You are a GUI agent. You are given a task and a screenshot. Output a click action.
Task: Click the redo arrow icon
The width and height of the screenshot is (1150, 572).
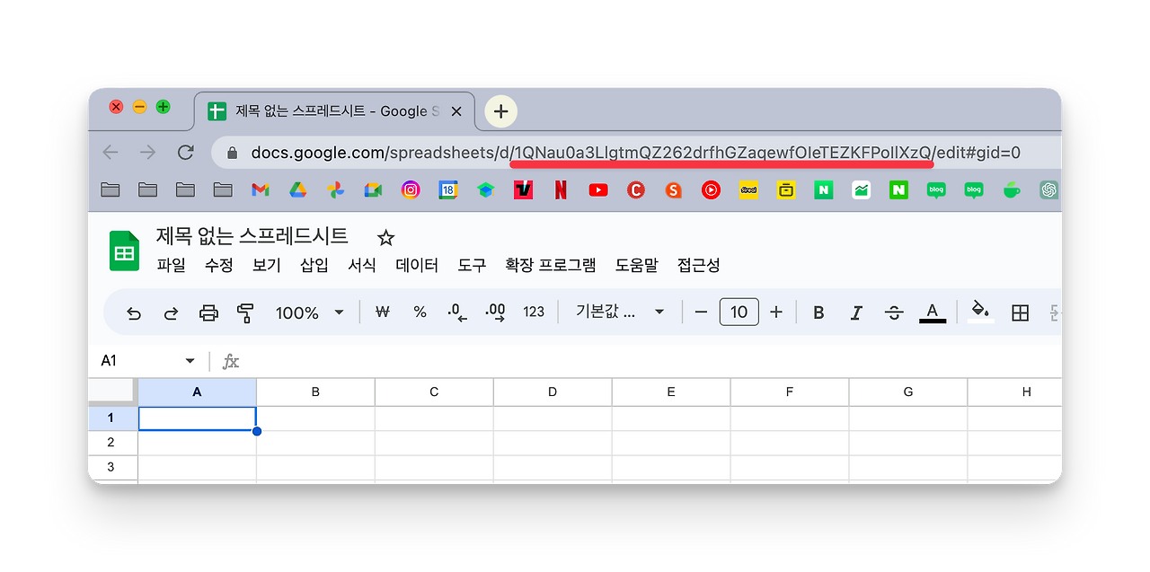pos(171,312)
